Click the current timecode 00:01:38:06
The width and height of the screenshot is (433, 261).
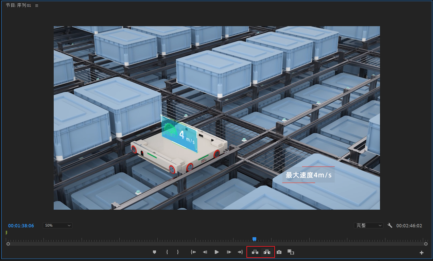(21, 226)
